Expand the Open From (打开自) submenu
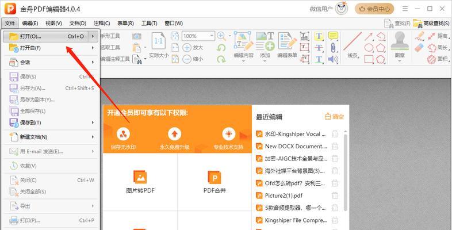The image size is (452, 230). click(93, 48)
